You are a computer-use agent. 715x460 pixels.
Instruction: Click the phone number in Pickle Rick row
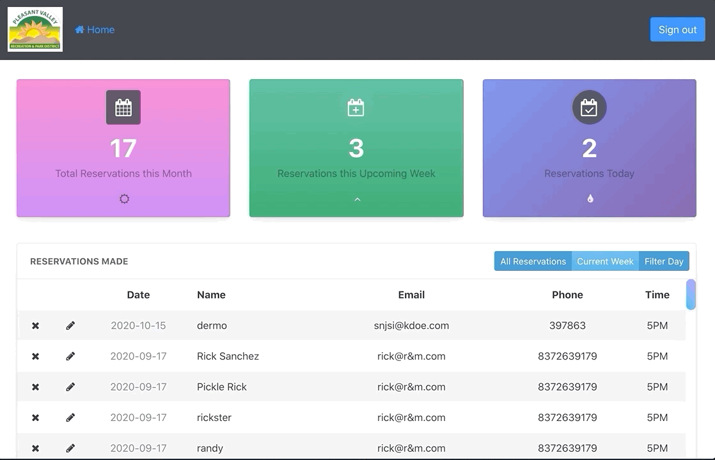(x=567, y=387)
